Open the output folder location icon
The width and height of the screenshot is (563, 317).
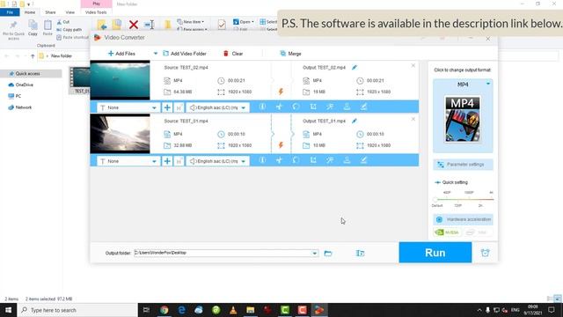(x=360, y=254)
